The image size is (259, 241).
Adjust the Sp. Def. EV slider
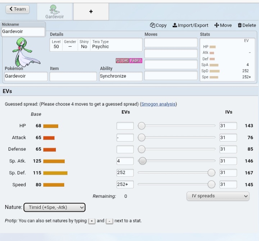coord(177,173)
